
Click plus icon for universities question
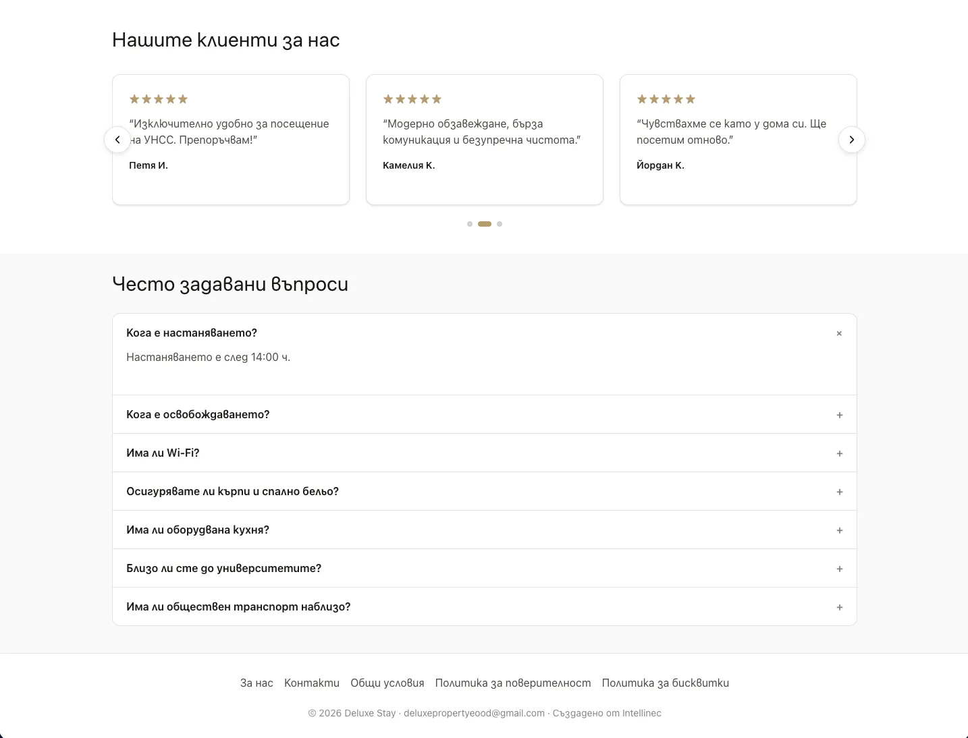840,569
